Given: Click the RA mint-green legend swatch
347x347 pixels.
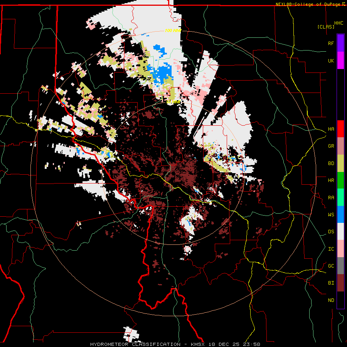Looking at the screenshot, I should [340, 197].
